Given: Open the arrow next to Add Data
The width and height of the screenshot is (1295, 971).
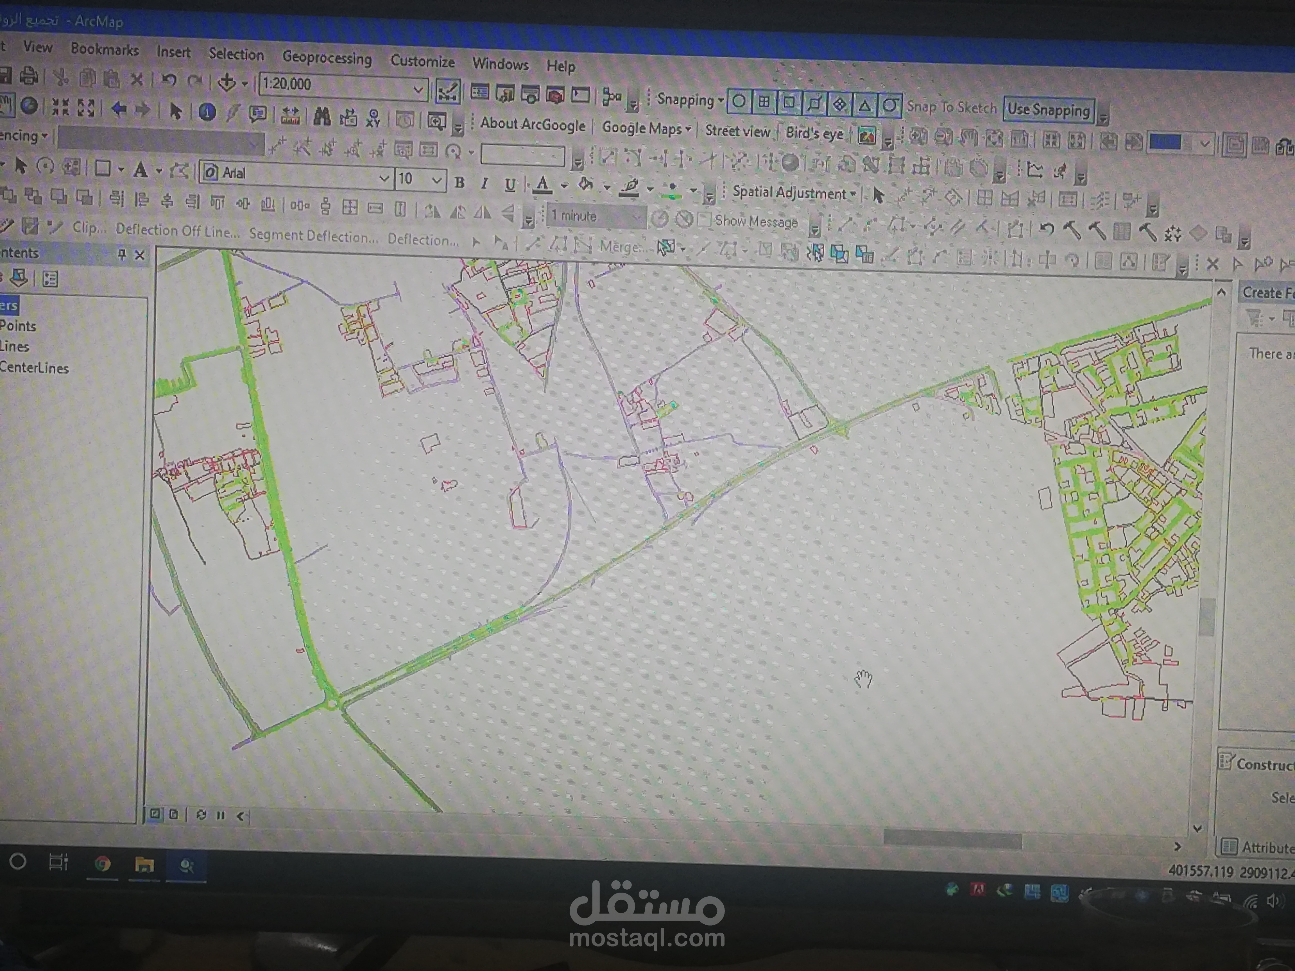Looking at the screenshot, I should tap(245, 84).
